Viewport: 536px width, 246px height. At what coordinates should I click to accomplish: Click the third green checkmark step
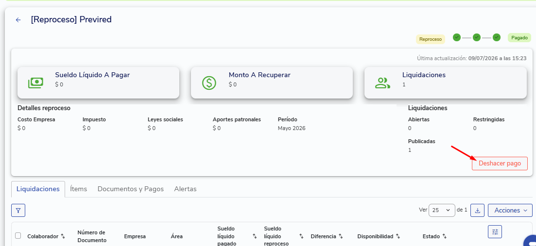coord(497,37)
